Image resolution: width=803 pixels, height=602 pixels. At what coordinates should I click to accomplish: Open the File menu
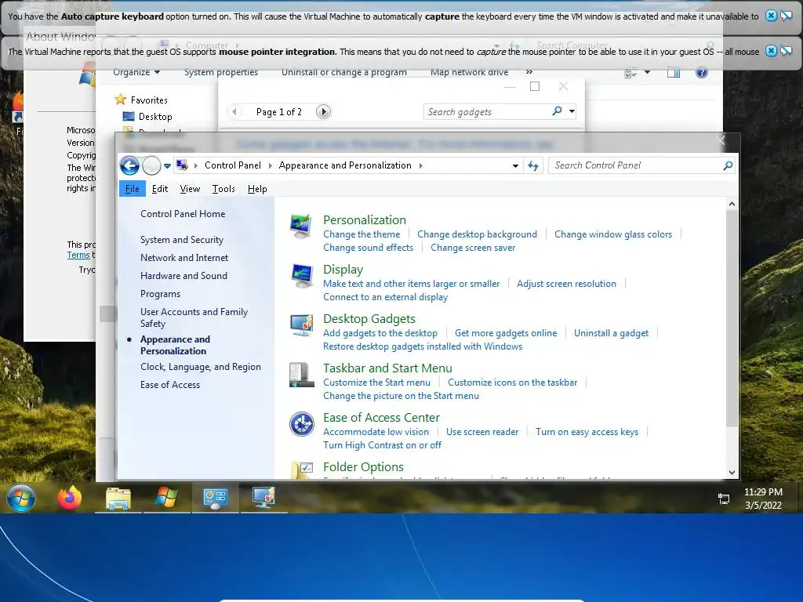132,189
